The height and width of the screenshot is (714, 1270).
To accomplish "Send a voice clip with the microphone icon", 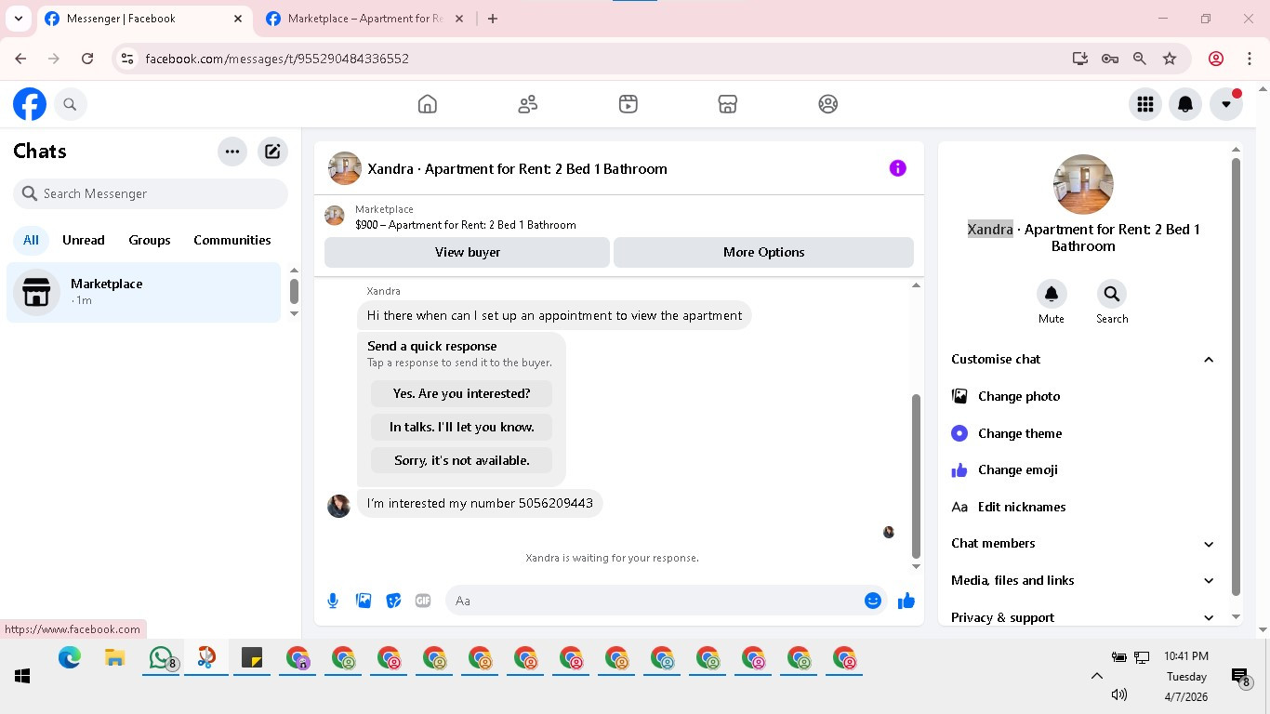I will point(333,601).
